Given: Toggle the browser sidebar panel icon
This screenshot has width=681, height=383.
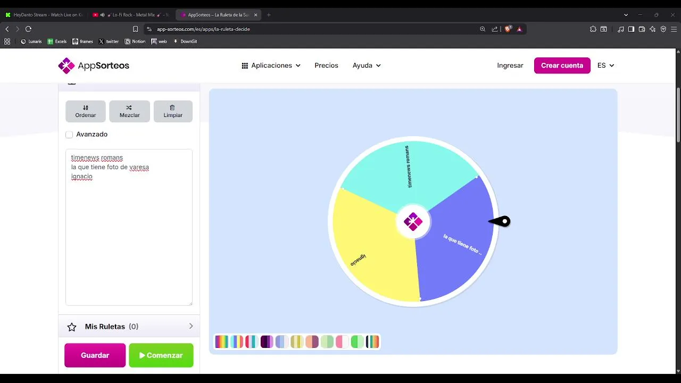Looking at the screenshot, I should [631, 29].
